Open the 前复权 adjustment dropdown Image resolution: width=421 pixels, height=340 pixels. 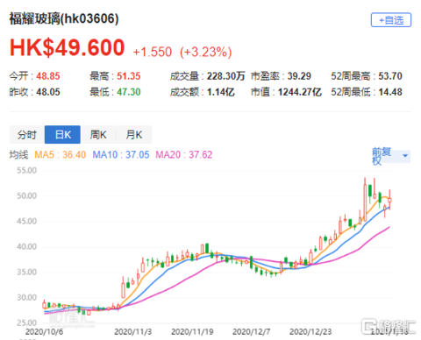tap(390, 156)
